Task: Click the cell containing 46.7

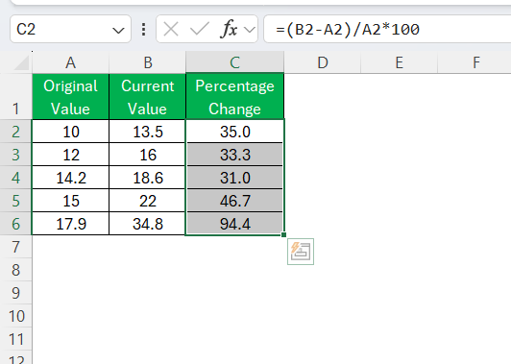Action: coord(234,201)
